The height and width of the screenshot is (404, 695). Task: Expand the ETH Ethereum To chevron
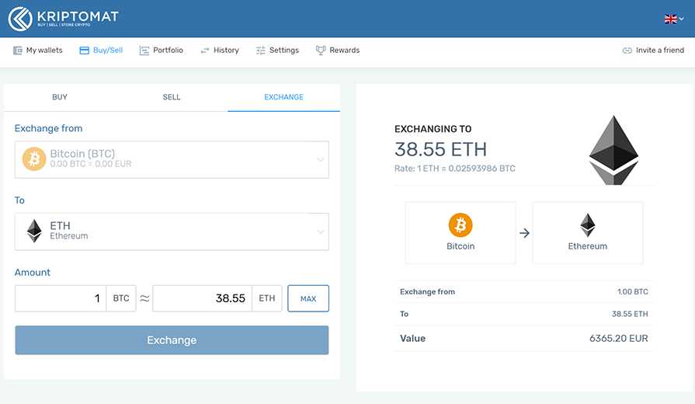[320, 232]
